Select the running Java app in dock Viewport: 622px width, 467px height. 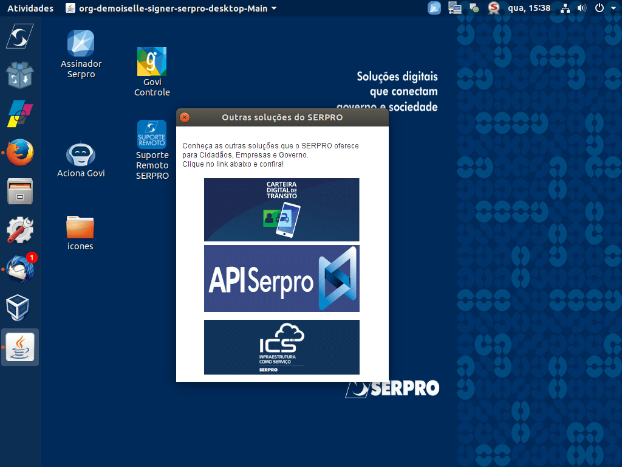click(20, 347)
